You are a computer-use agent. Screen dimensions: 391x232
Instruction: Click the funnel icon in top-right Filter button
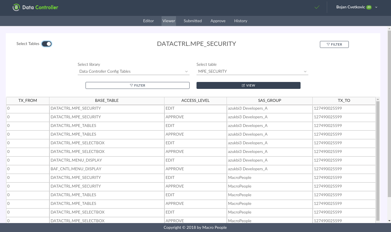pos(328,44)
